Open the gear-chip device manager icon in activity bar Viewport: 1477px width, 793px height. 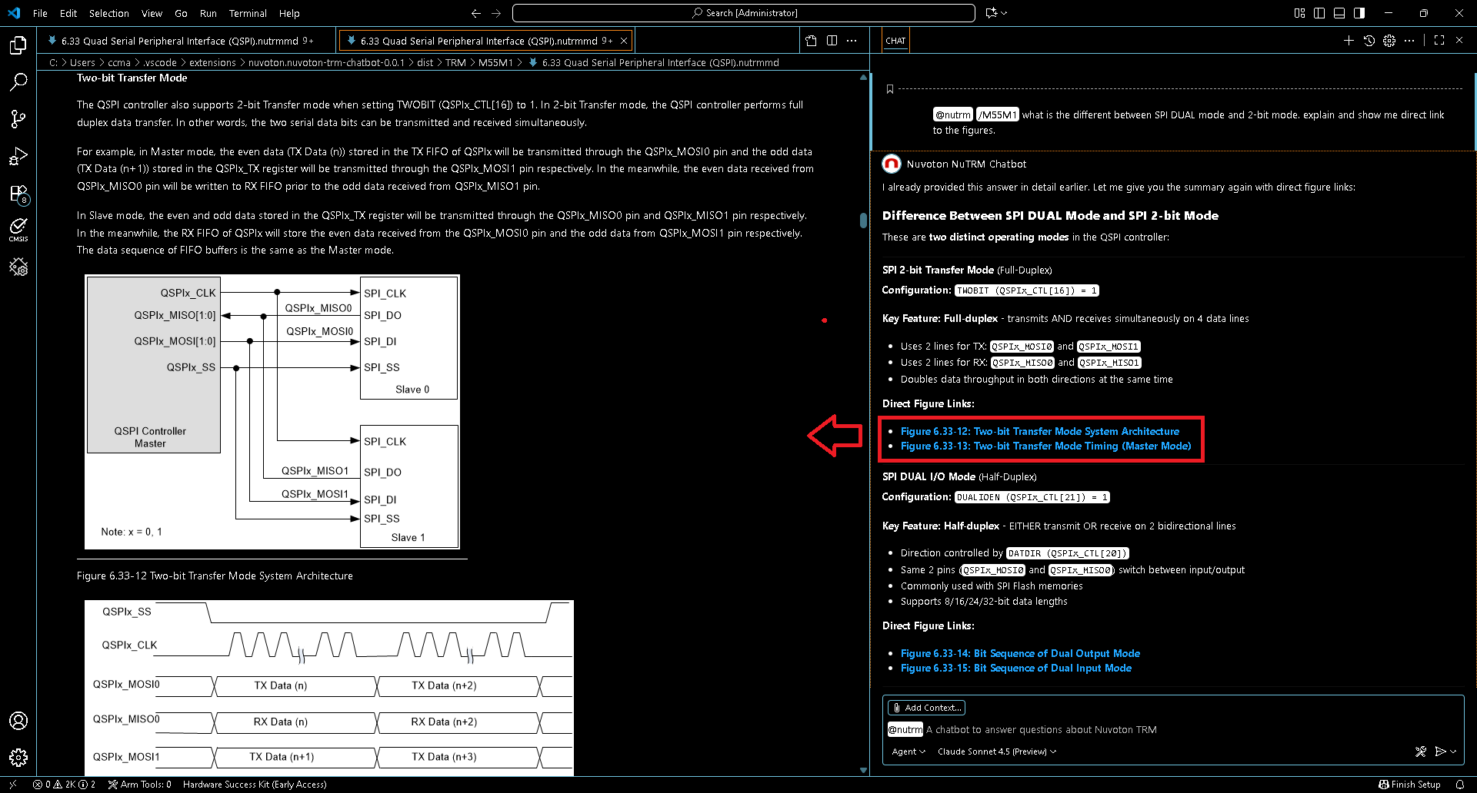18,267
